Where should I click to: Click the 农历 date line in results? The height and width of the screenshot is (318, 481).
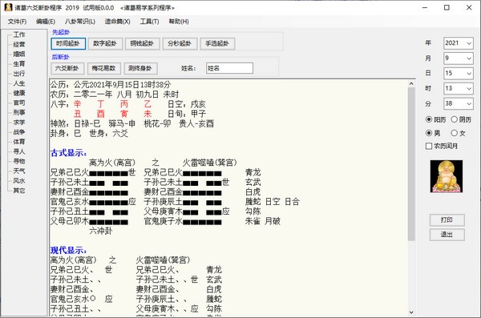[115, 95]
